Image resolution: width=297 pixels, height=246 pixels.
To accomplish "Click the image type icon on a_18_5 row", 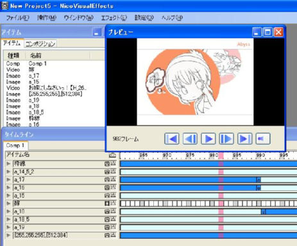I will 107,219.
